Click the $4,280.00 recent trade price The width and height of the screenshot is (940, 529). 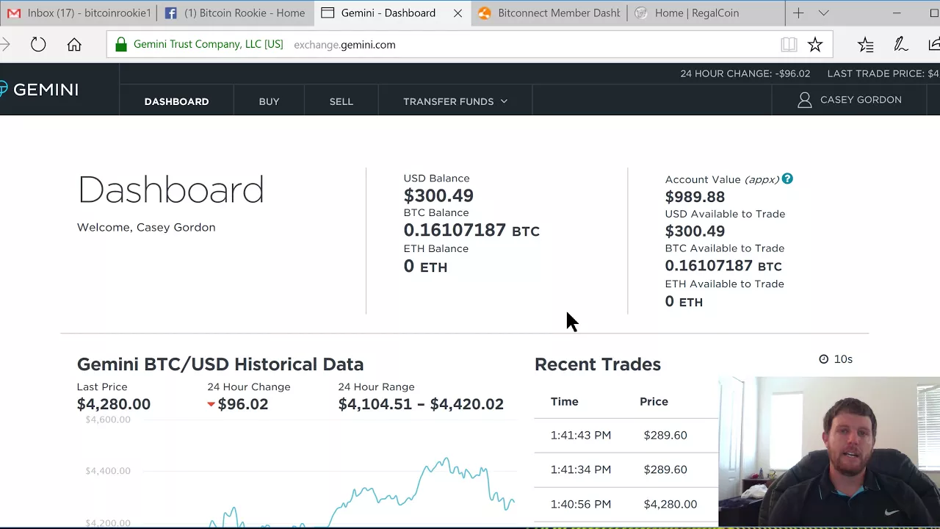coord(670,504)
